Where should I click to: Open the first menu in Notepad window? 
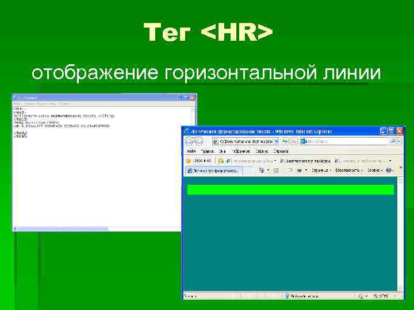pyautogui.click(x=17, y=104)
